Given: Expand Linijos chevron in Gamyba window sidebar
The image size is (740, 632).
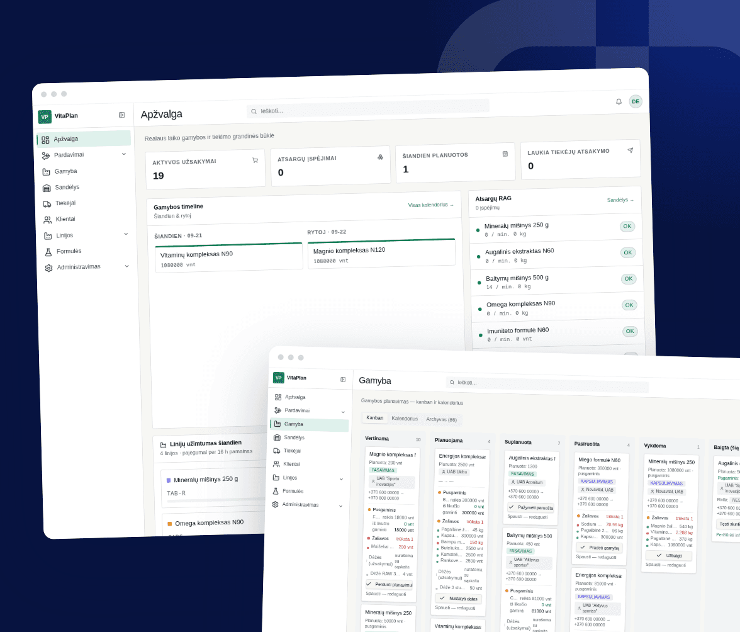Looking at the screenshot, I should coord(342,480).
